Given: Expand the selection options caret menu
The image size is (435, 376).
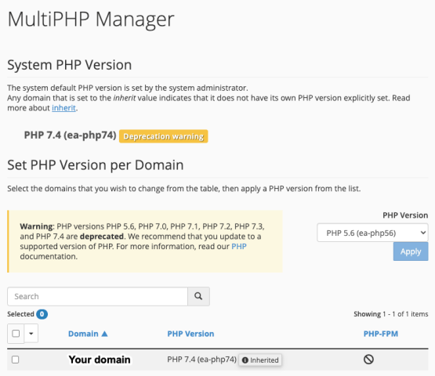Looking at the screenshot, I should 31,333.
